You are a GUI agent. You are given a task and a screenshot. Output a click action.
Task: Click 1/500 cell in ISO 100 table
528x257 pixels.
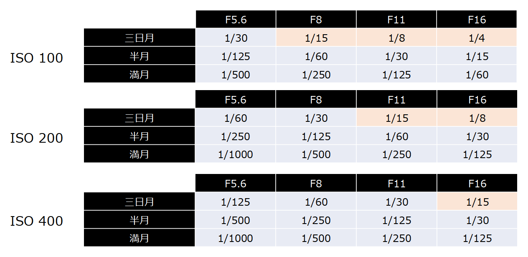pyautogui.click(x=236, y=75)
